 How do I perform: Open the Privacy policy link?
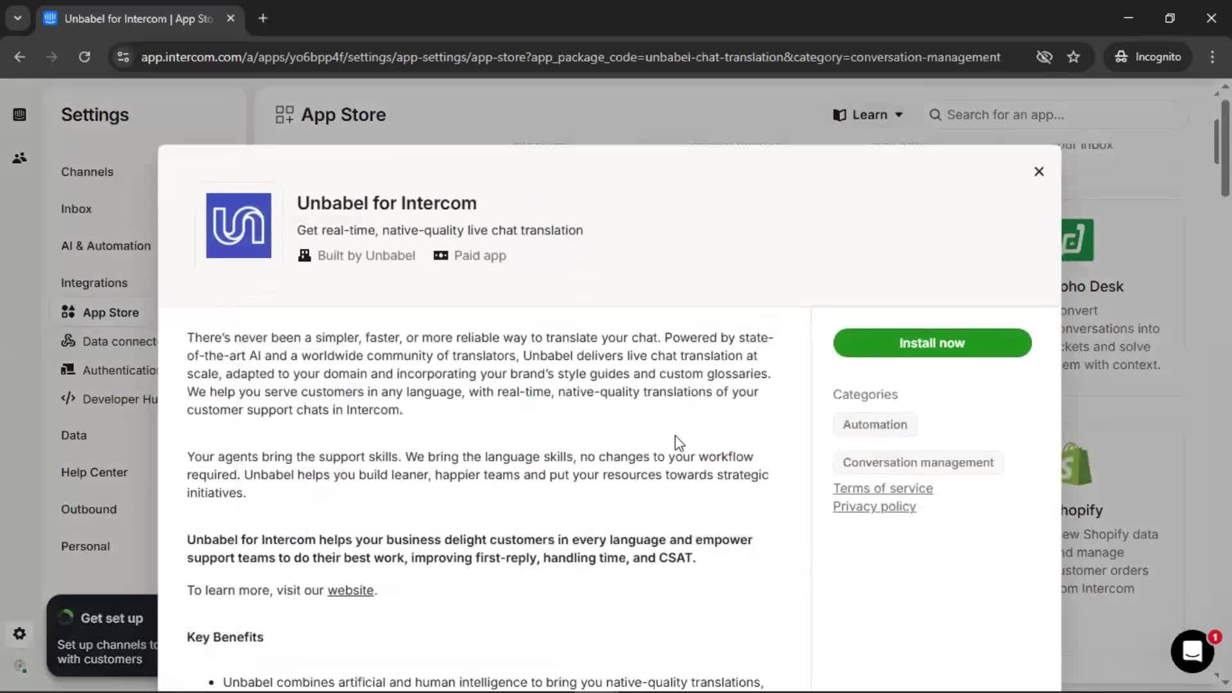[x=874, y=506]
